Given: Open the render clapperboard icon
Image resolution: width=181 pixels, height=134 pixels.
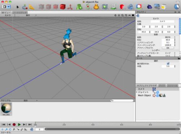Looking at the screenshot, I should [157, 7].
